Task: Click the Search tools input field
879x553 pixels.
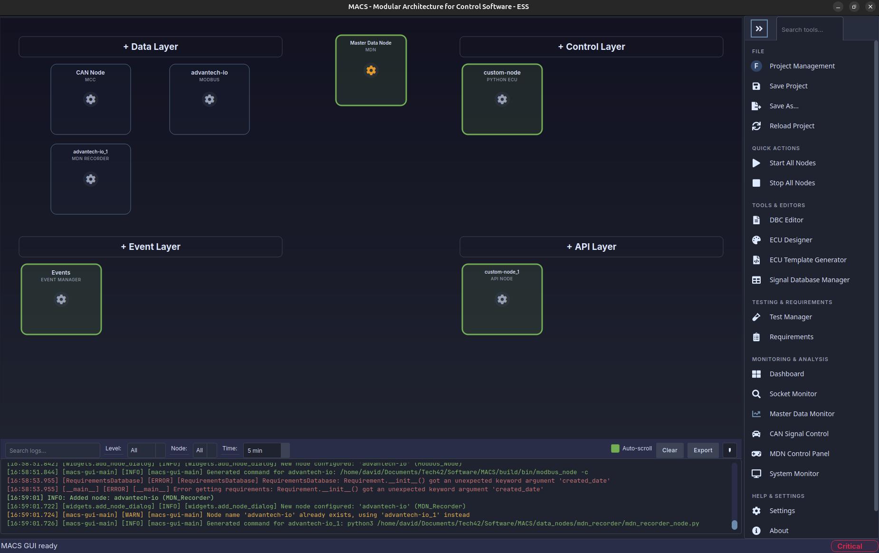Action: tap(809, 29)
